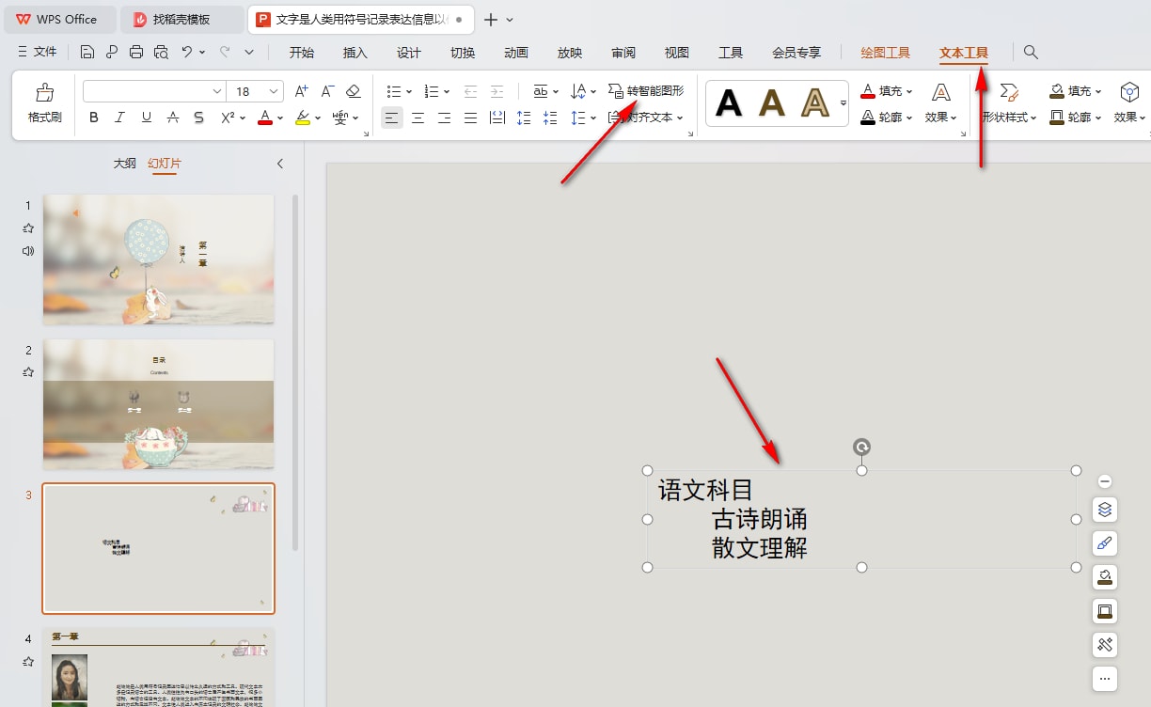Open text effects (效果) in text tools
The width and height of the screenshot is (1151, 707).
coord(940,103)
